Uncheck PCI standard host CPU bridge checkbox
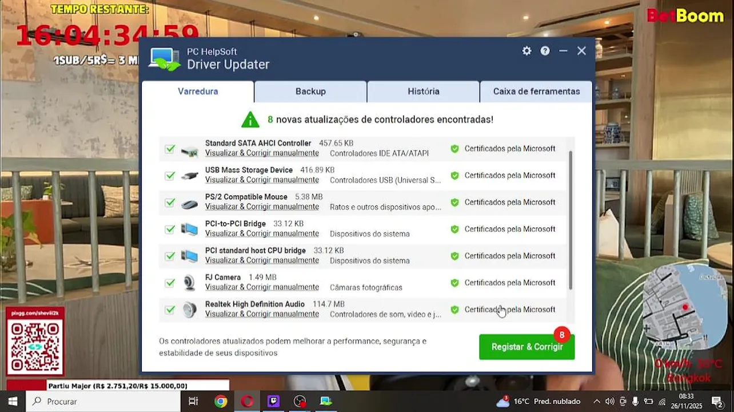 click(170, 256)
